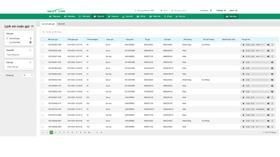Go to the next page arrow
The height and width of the screenshot is (157, 280).
click(97, 133)
